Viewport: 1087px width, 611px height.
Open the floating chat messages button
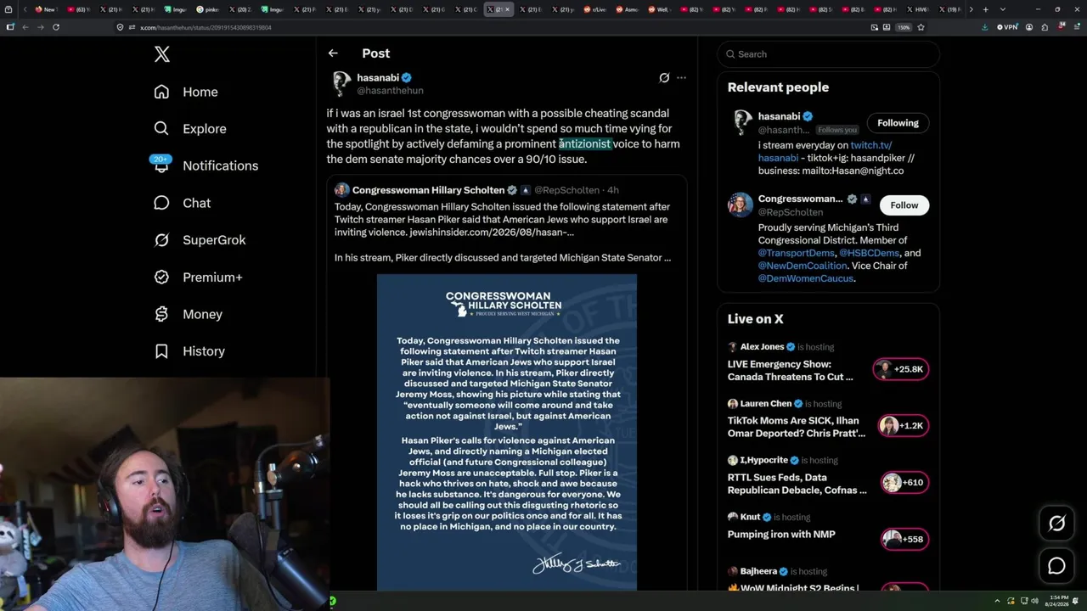point(1056,566)
